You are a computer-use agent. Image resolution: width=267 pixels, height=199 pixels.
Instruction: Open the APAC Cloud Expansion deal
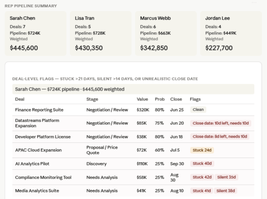point(38,150)
